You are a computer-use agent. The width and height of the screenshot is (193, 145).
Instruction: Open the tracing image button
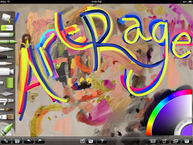tap(176, 141)
